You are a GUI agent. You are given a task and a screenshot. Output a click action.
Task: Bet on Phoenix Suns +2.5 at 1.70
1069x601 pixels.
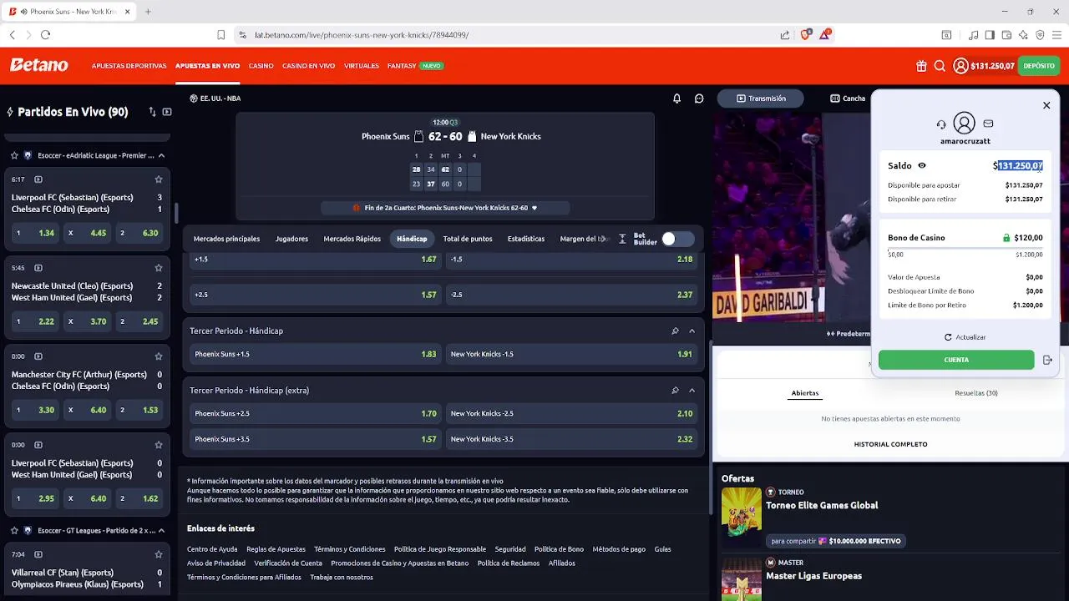(x=316, y=413)
